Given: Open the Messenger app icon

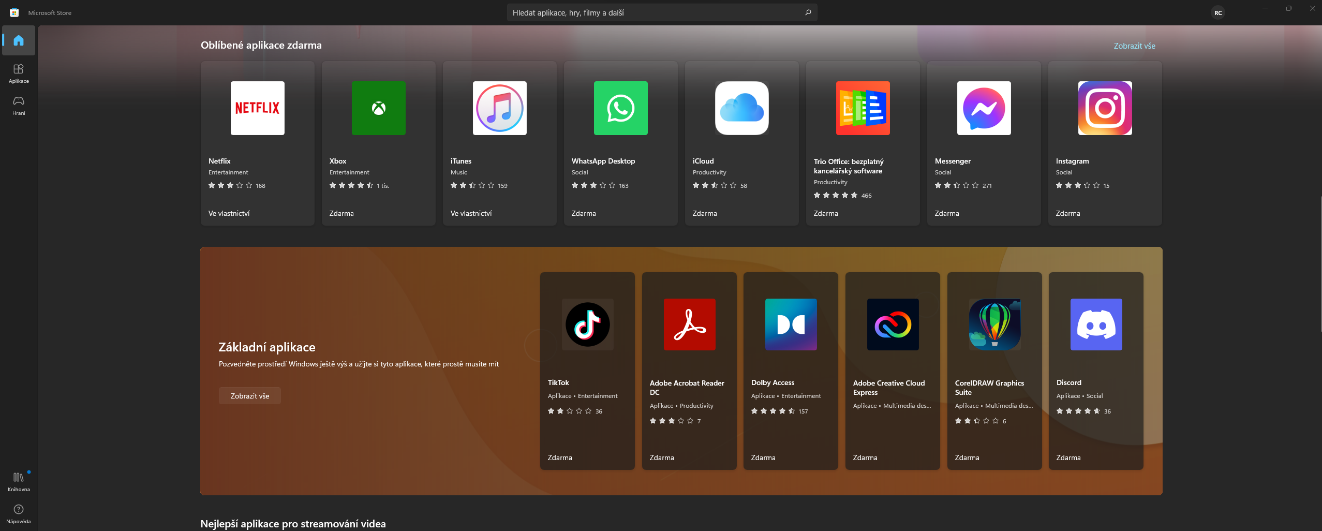Looking at the screenshot, I should point(984,108).
